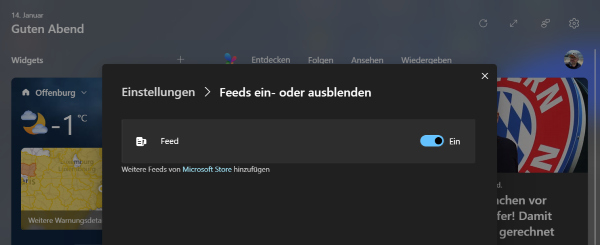The image size is (600, 245).
Task: Open the widgets settings gear
Action: point(574,23)
